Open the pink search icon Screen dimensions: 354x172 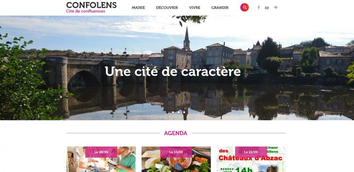(x=244, y=7)
